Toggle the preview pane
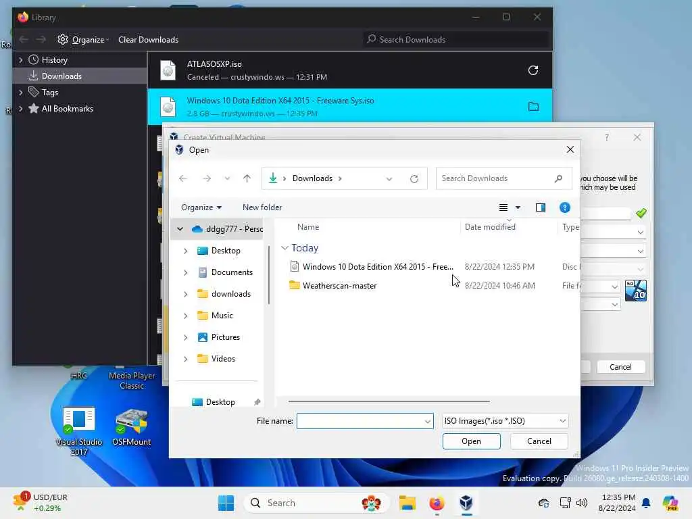Image resolution: width=692 pixels, height=519 pixels. [540, 207]
